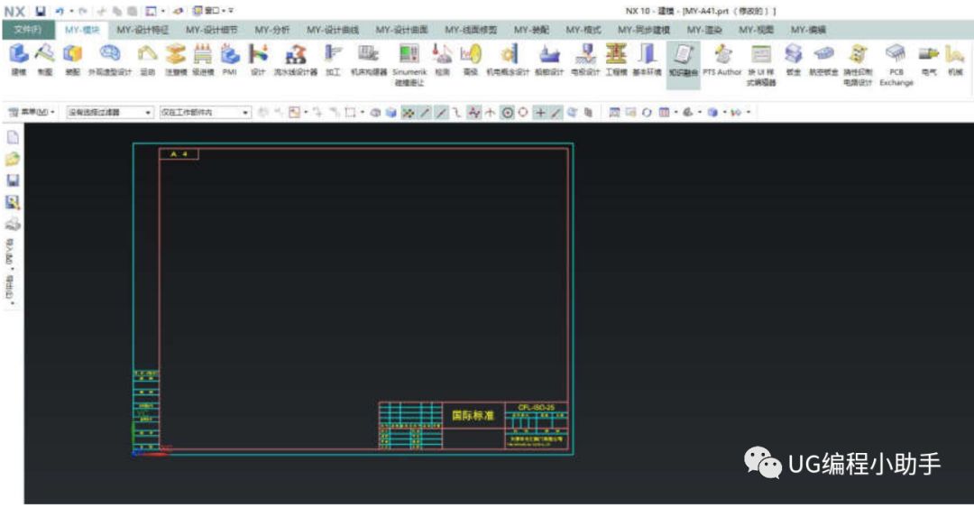
Task: Switch to the MY-视图 tab
Action: [x=756, y=30]
